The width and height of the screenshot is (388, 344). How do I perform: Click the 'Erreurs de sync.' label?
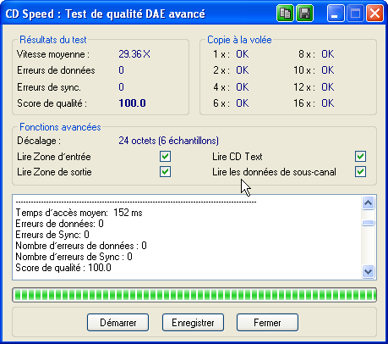click(49, 87)
